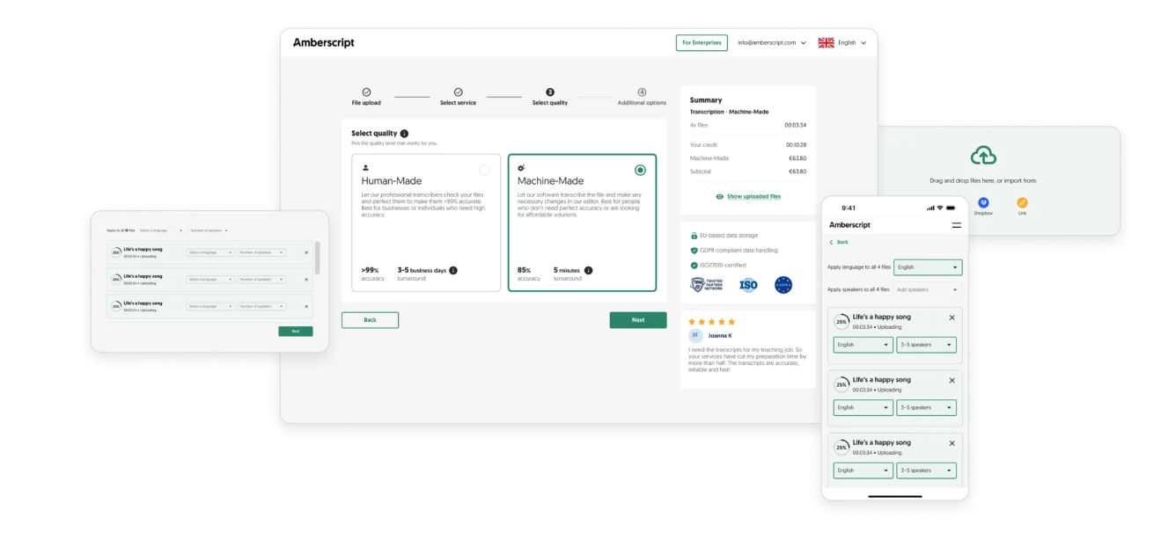Click the Next button in tablet view

(x=296, y=332)
